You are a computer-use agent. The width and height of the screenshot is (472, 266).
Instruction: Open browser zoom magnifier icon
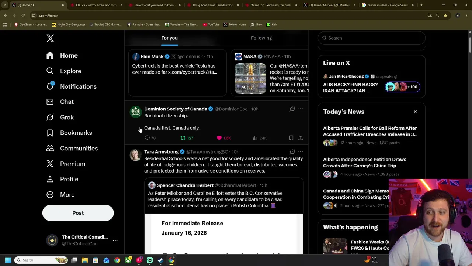tap(437, 16)
